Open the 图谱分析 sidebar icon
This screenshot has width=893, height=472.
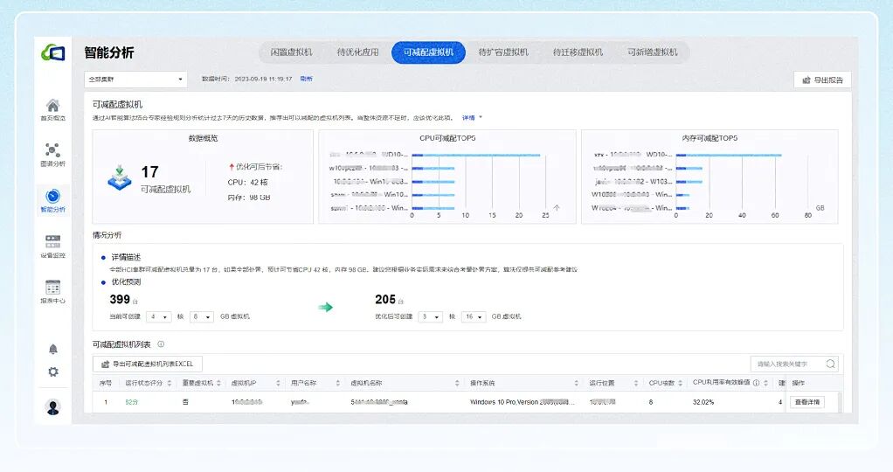53,155
